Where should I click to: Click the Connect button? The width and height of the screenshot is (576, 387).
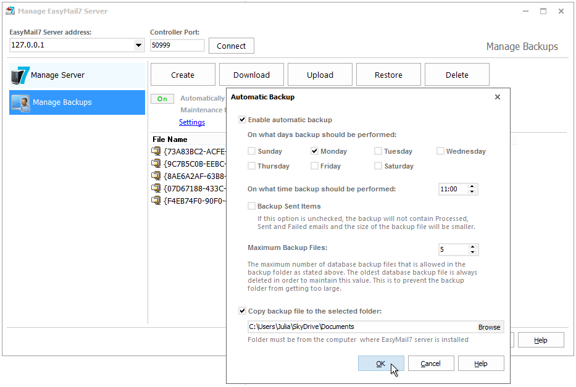[x=232, y=46]
